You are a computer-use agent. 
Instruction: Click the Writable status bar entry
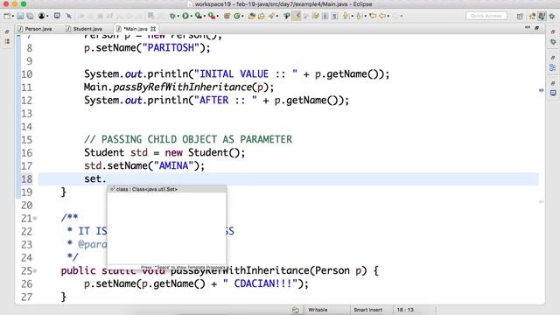[x=318, y=310]
